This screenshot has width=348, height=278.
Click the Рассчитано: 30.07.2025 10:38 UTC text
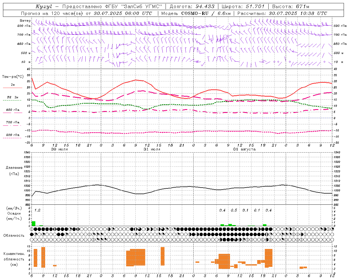coord(282,13)
